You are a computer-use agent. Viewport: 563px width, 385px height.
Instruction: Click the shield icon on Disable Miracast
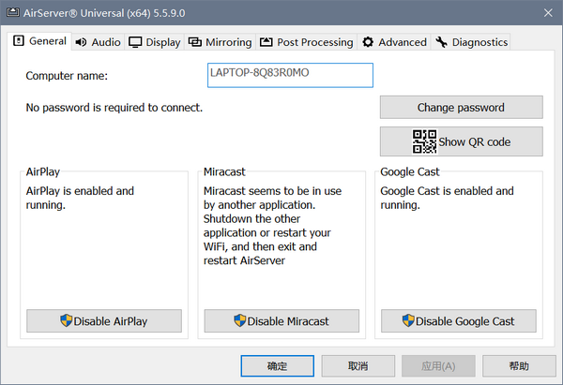[x=241, y=321]
